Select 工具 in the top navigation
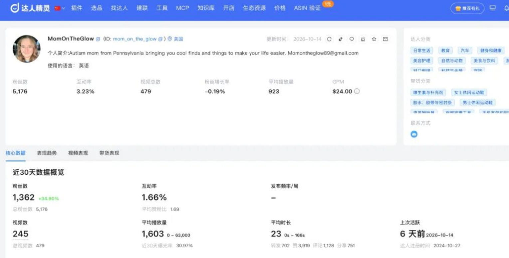509x258 pixels. pos(162,8)
